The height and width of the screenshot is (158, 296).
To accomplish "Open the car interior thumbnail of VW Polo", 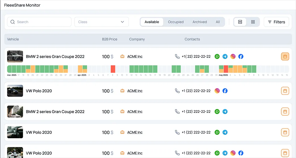I will 15,132.
